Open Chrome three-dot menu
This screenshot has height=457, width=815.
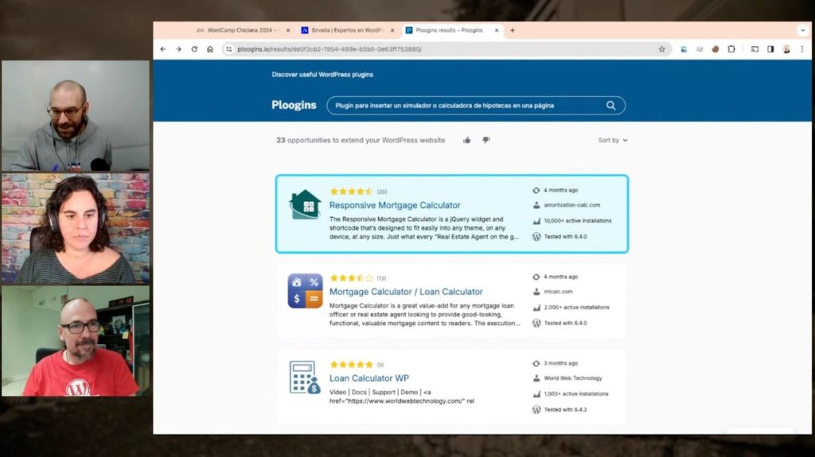(802, 48)
